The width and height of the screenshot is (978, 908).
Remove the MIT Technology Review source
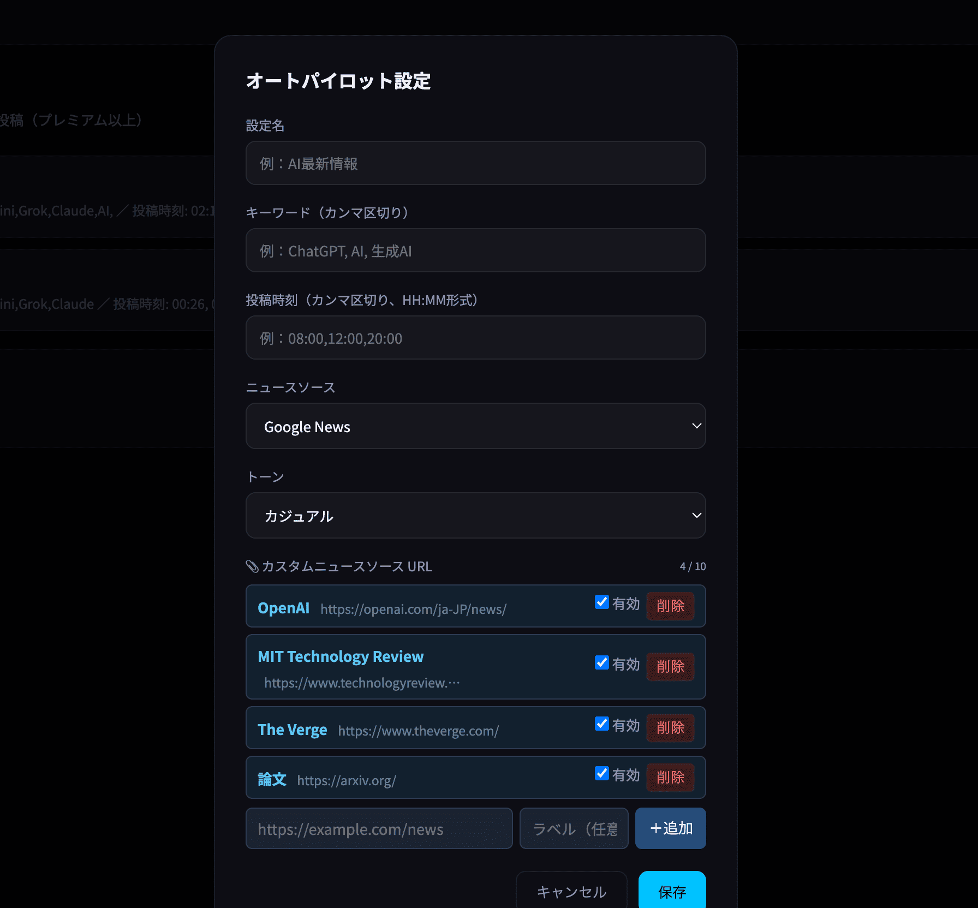click(x=670, y=666)
